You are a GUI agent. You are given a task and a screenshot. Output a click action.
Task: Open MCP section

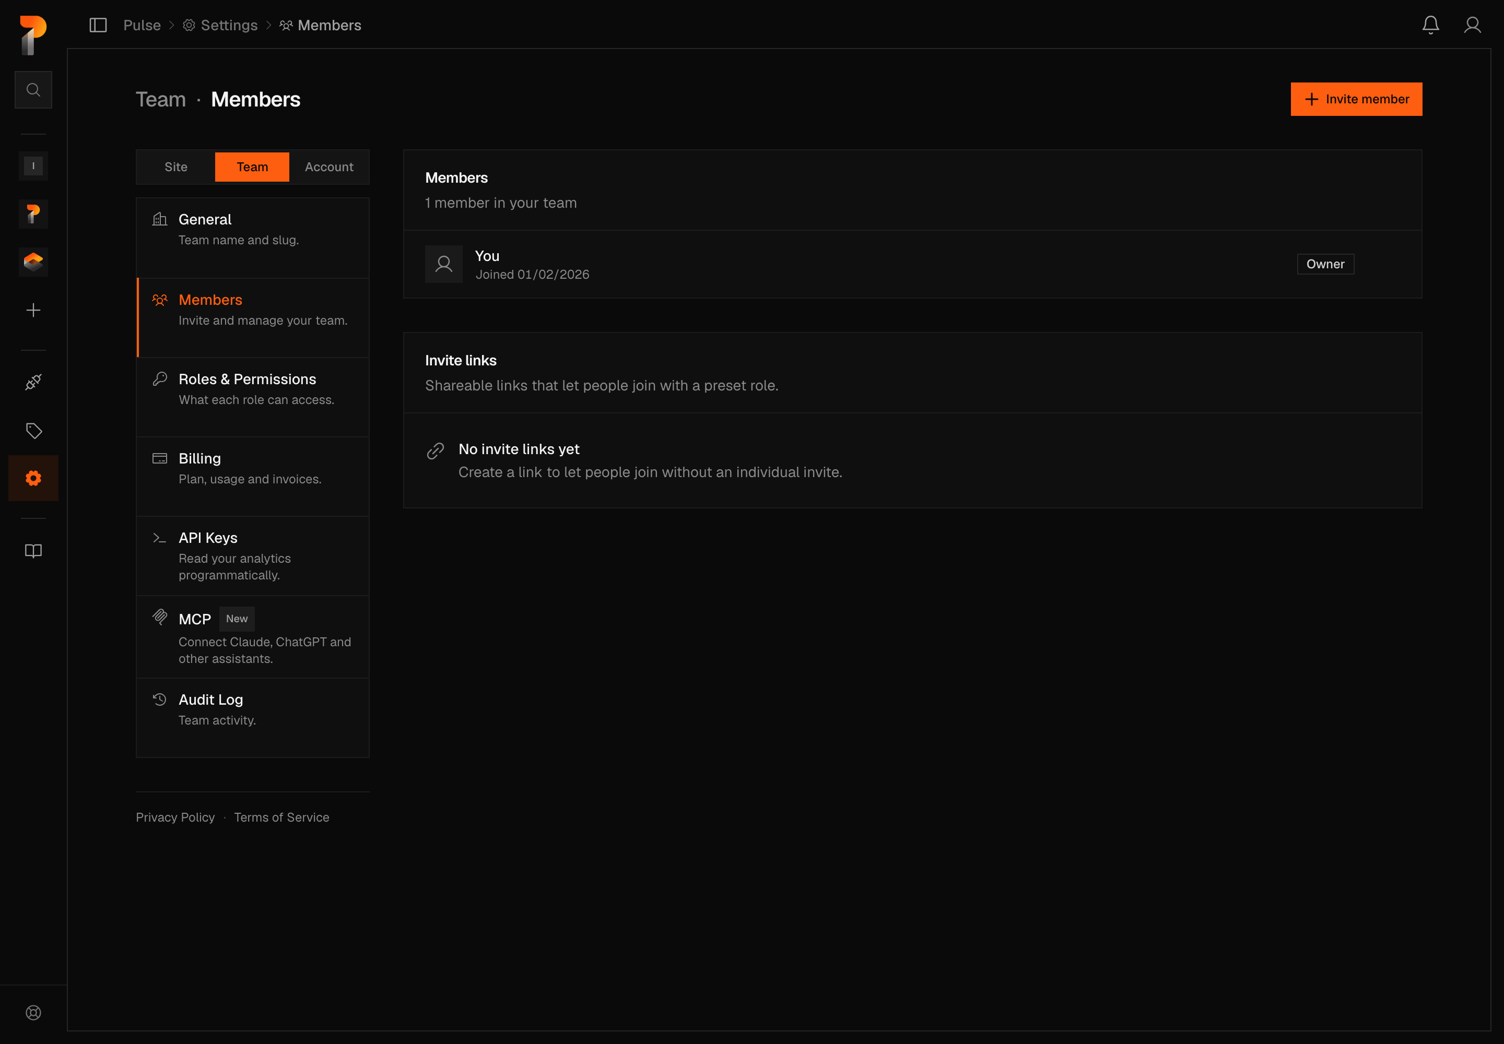[x=253, y=637]
